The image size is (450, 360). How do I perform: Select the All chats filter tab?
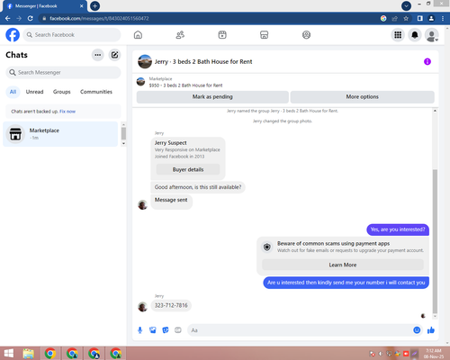tap(13, 92)
